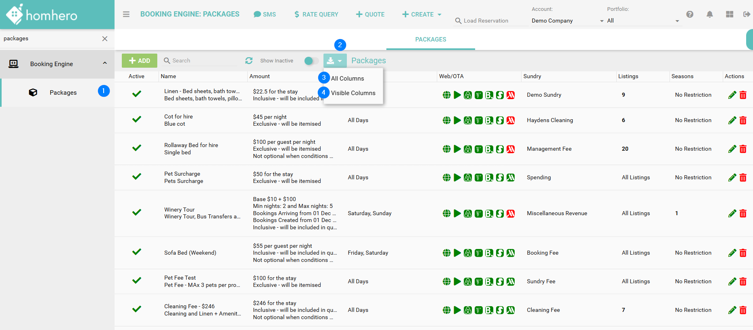The width and height of the screenshot is (753, 330).
Task: Click the hamburger menu icon
Action: pyautogui.click(x=126, y=14)
